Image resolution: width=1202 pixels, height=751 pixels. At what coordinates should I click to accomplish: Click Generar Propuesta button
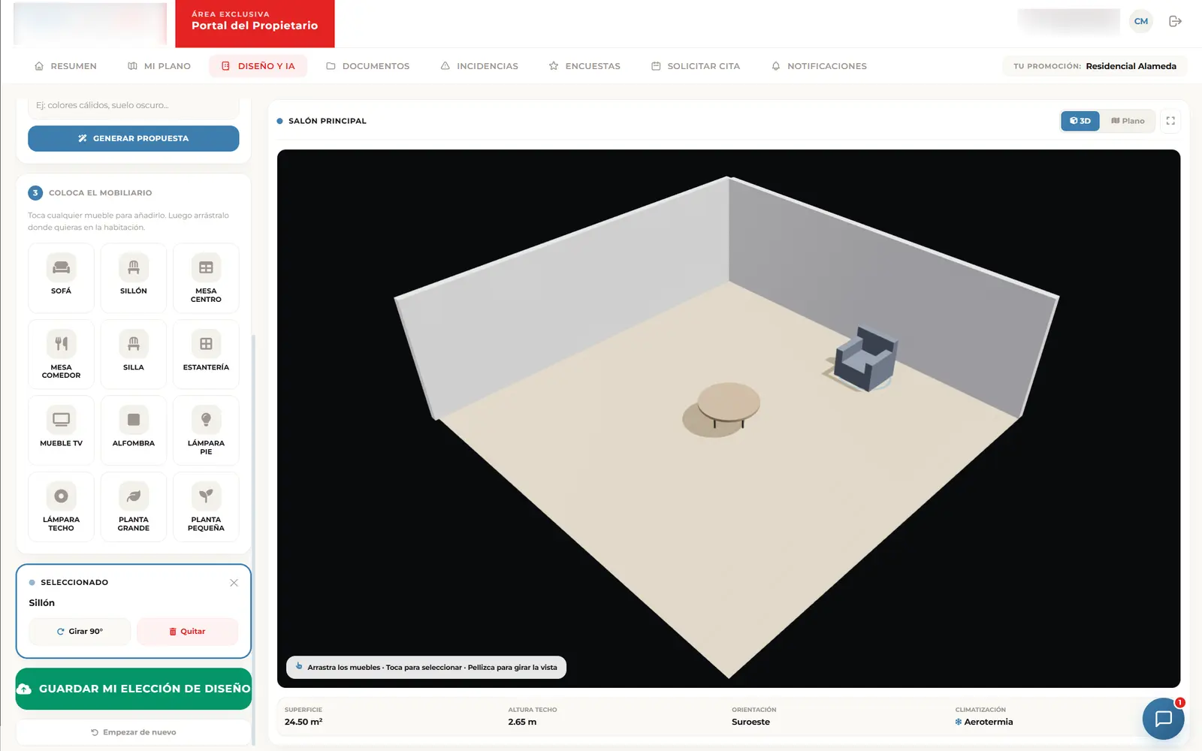[x=134, y=138]
